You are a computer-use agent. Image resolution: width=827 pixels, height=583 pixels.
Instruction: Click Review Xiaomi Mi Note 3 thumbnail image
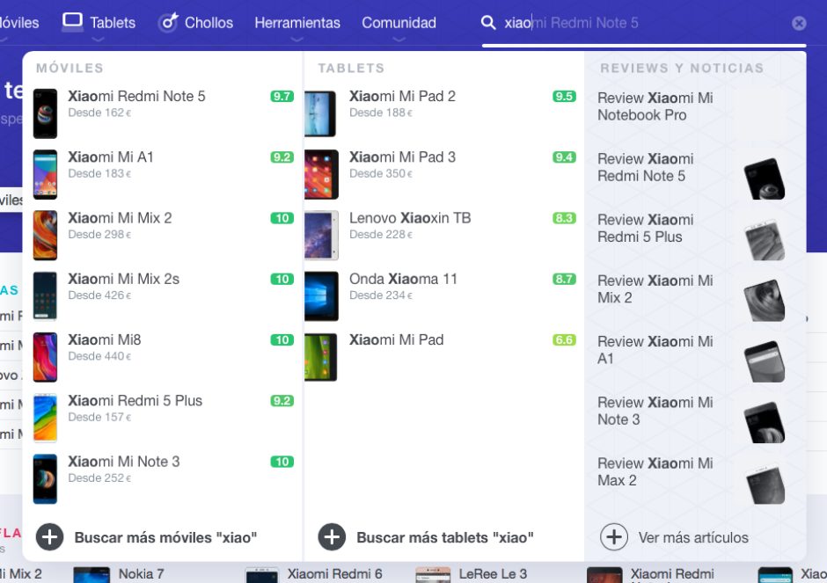coord(765,422)
